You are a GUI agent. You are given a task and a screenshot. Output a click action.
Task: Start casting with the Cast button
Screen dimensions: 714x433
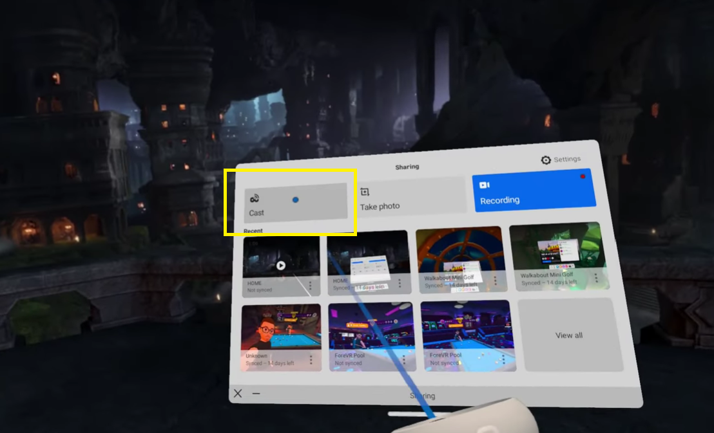click(296, 202)
